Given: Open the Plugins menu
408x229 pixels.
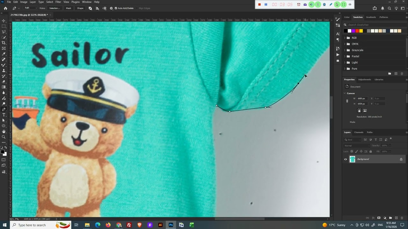Looking at the screenshot, I should point(76,2).
